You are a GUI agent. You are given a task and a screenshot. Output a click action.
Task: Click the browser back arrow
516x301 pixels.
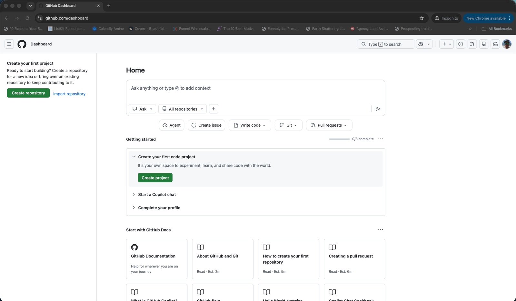click(x=7, y=18)
